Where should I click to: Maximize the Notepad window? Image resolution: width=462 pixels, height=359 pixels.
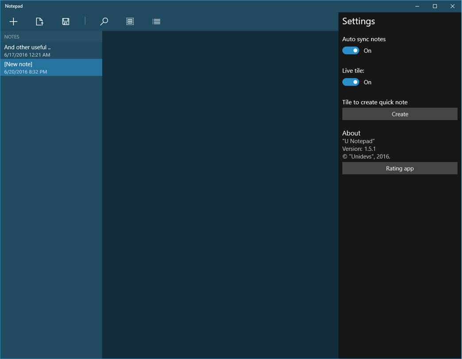click(435, 6)
